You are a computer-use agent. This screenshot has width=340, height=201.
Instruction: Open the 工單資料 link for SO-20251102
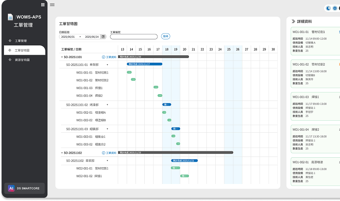click(111, 153)
